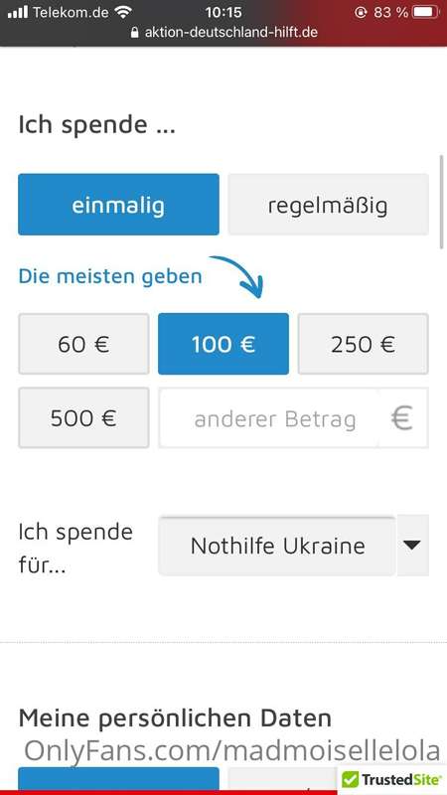Tap the euro symbol beside the custom amount field

point(402,418)
